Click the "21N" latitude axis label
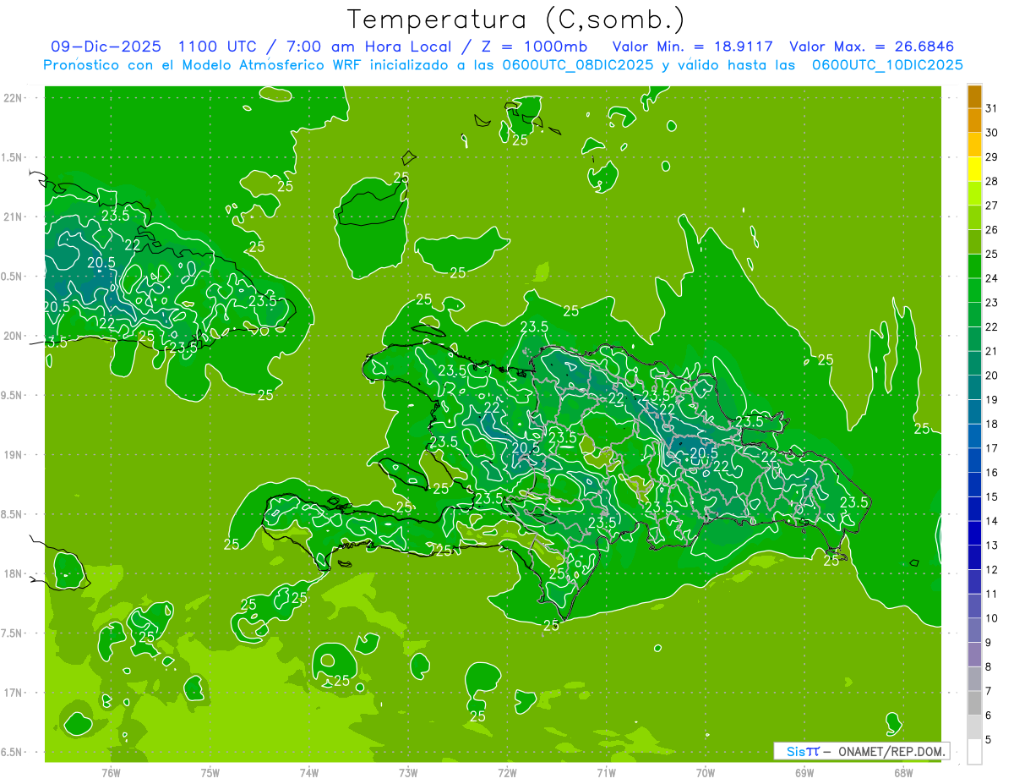 [x=14, y=217]
